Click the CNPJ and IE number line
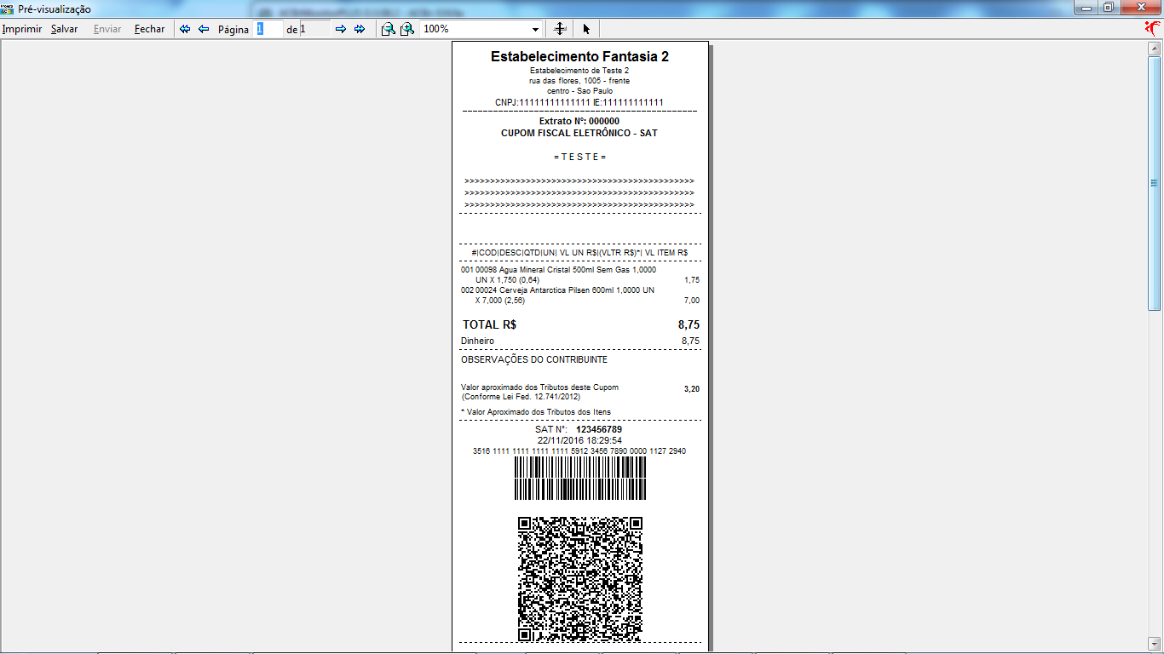The image size is (1164, 654). coord(579,102)
